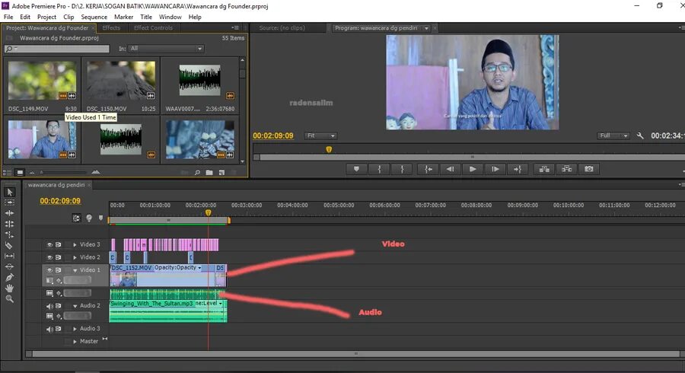The height and width of the screenshot is (373, 685).
Task: Open the In: All search scope dropdown
Action: click(166, 49)
